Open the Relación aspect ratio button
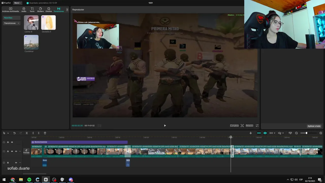 pyautogui.click(x=249, y=126)
